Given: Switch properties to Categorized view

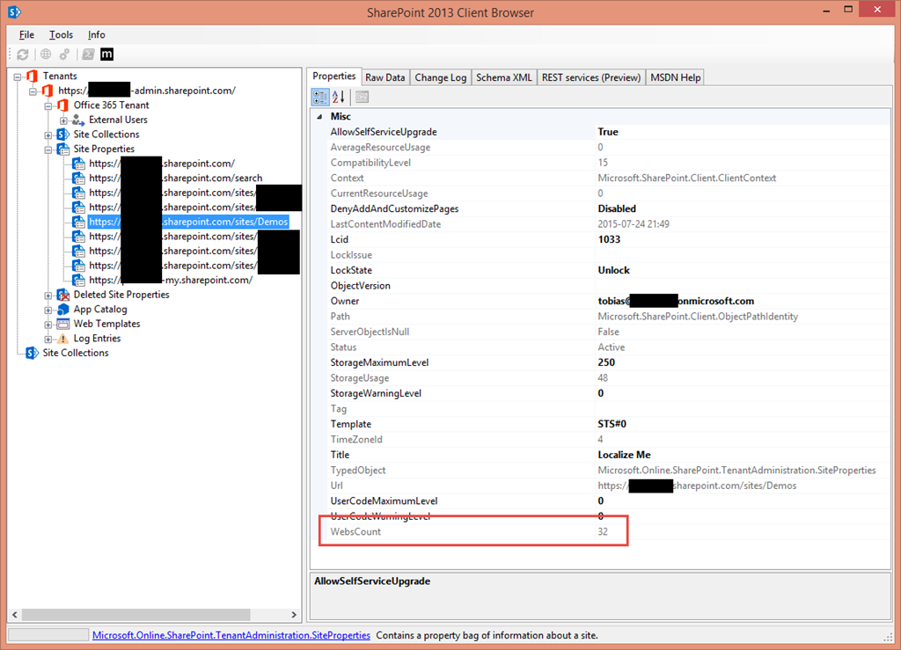Looking at the screenshot, I should pos(319,97).
